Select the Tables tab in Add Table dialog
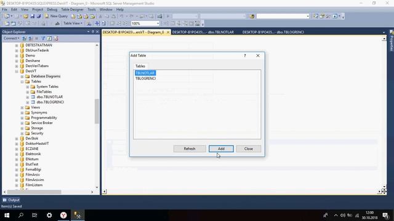 point(140,66)
